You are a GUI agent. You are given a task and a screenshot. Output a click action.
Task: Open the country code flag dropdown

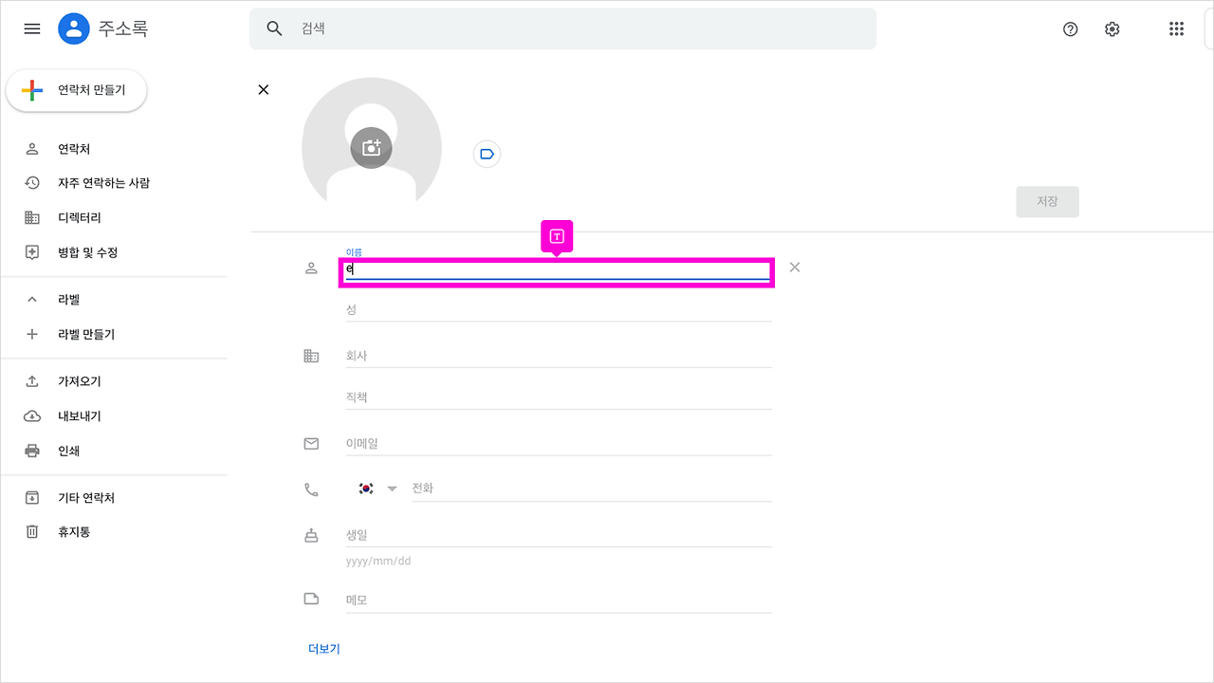[x=377, y=489]
